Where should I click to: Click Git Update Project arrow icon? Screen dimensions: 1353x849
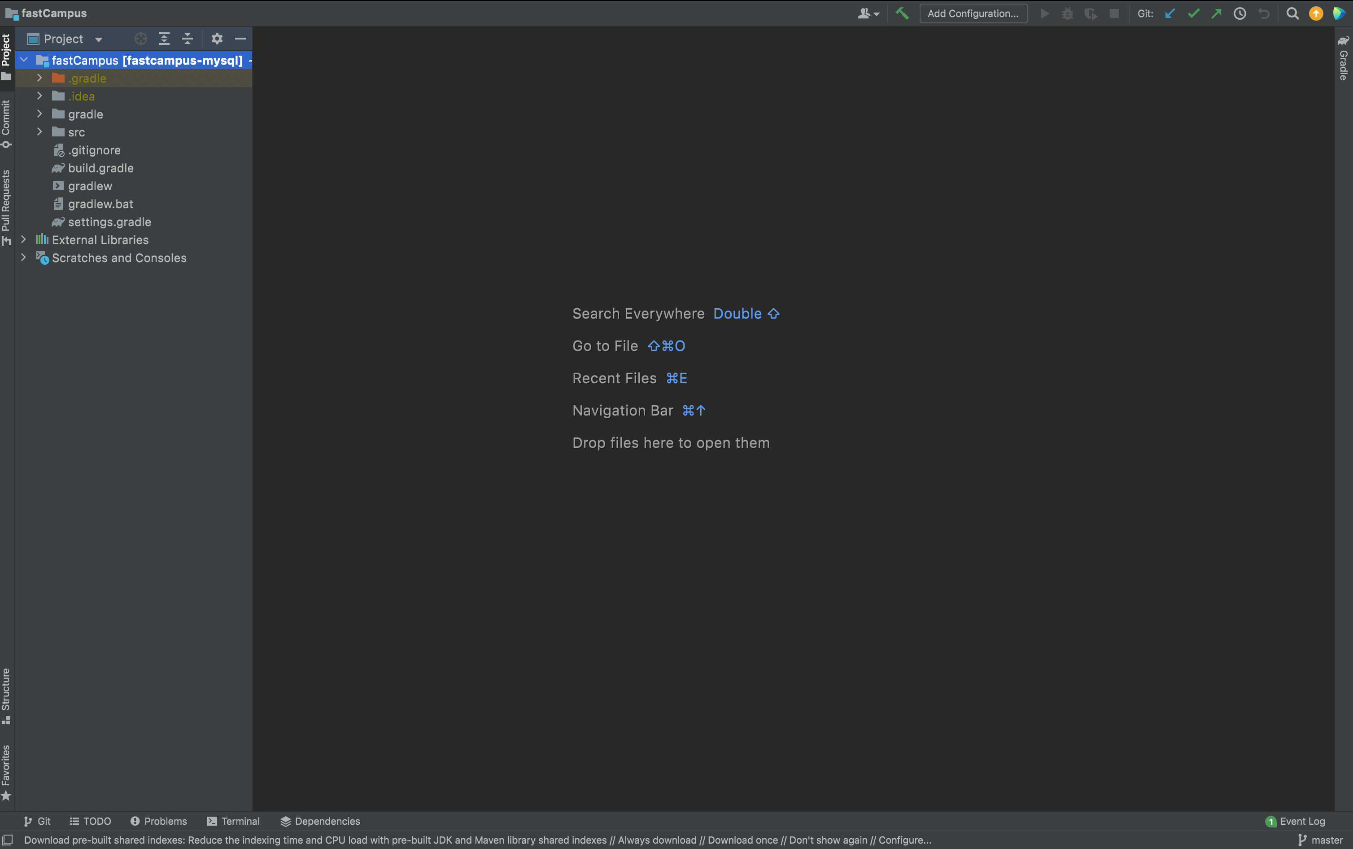[x=1170, y=13]
